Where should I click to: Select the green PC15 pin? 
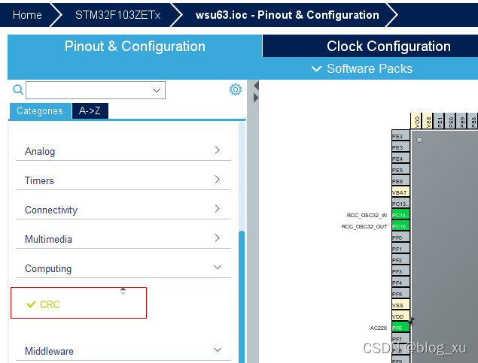pyautogui.click(x=400, y=226)
